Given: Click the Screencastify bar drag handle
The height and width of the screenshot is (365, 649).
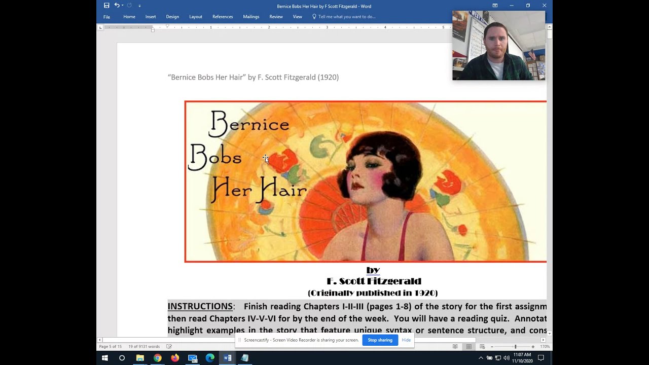Looking at the screenshot, I should 240,340.
